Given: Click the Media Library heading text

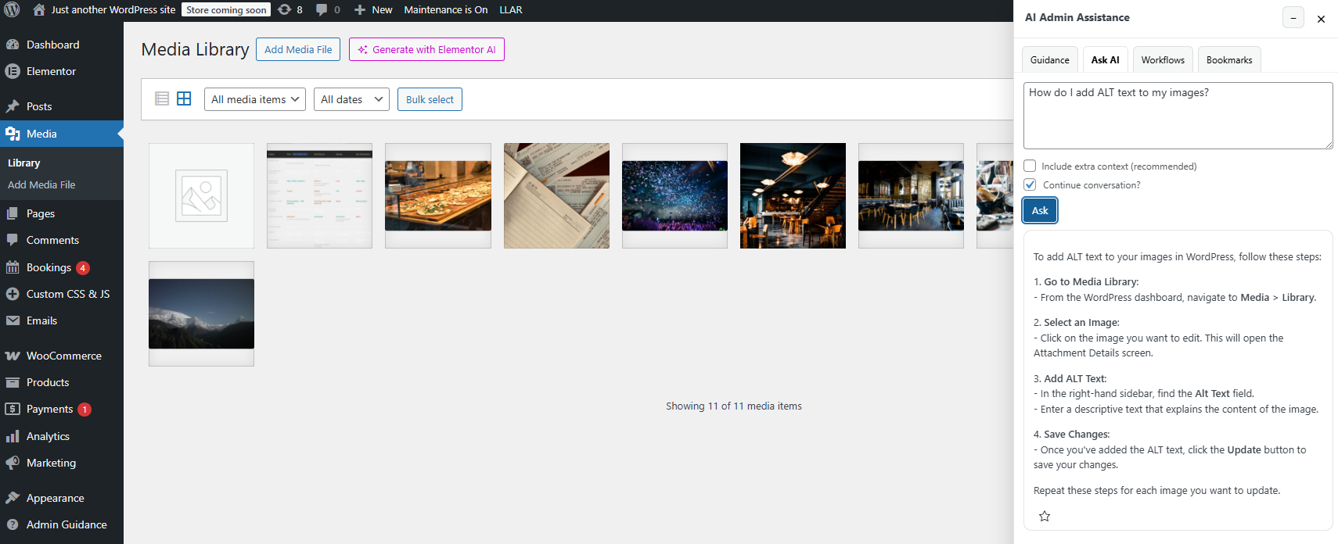Looking at the screenshot, I should click(x=195, y=49).
